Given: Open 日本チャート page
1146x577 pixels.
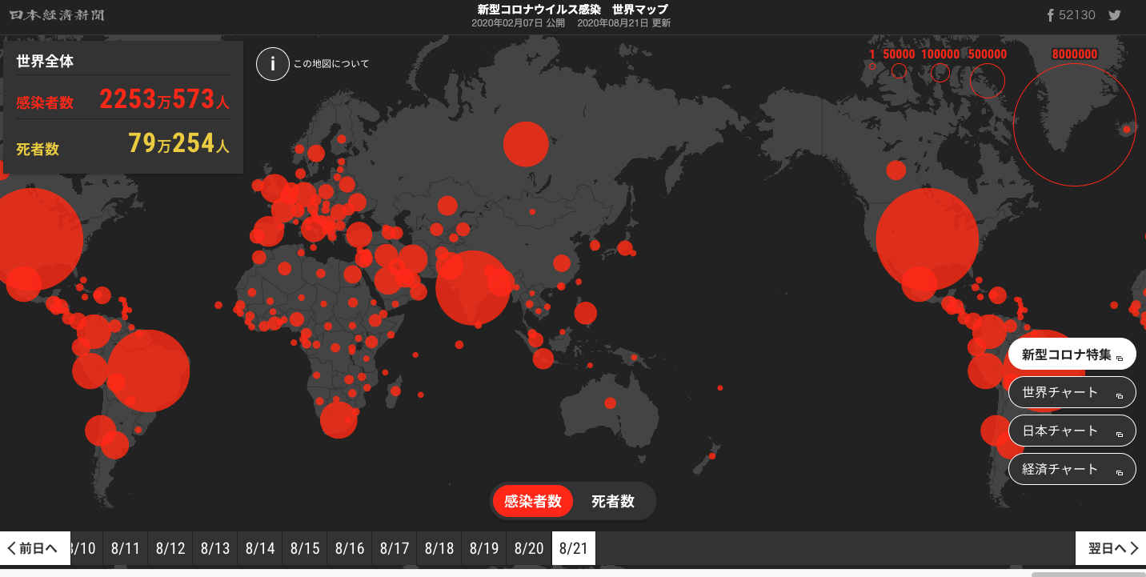Looking at the screenshot, I should pyautogui.click(x=1072, y=431).
